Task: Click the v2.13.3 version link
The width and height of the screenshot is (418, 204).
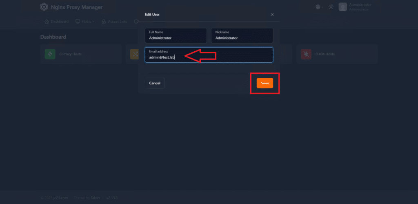Action: tap(112, 197)
